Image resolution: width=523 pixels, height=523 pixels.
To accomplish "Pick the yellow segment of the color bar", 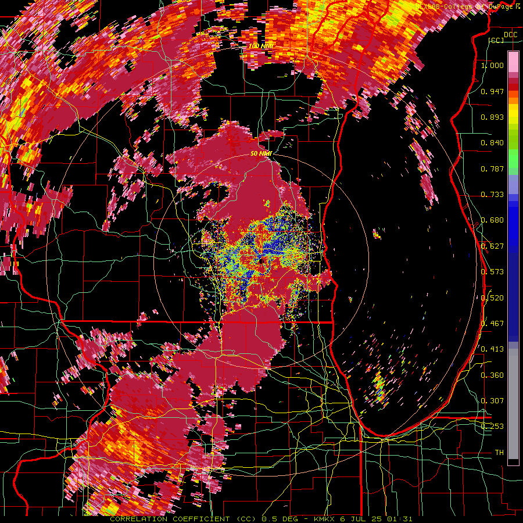I will [x=513, y=115].
